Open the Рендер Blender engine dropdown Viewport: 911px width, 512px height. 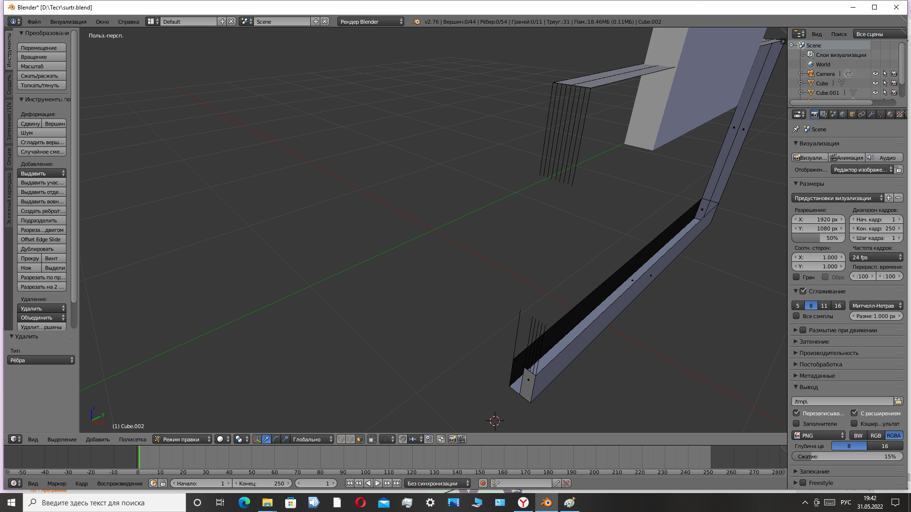coord(371,22)
